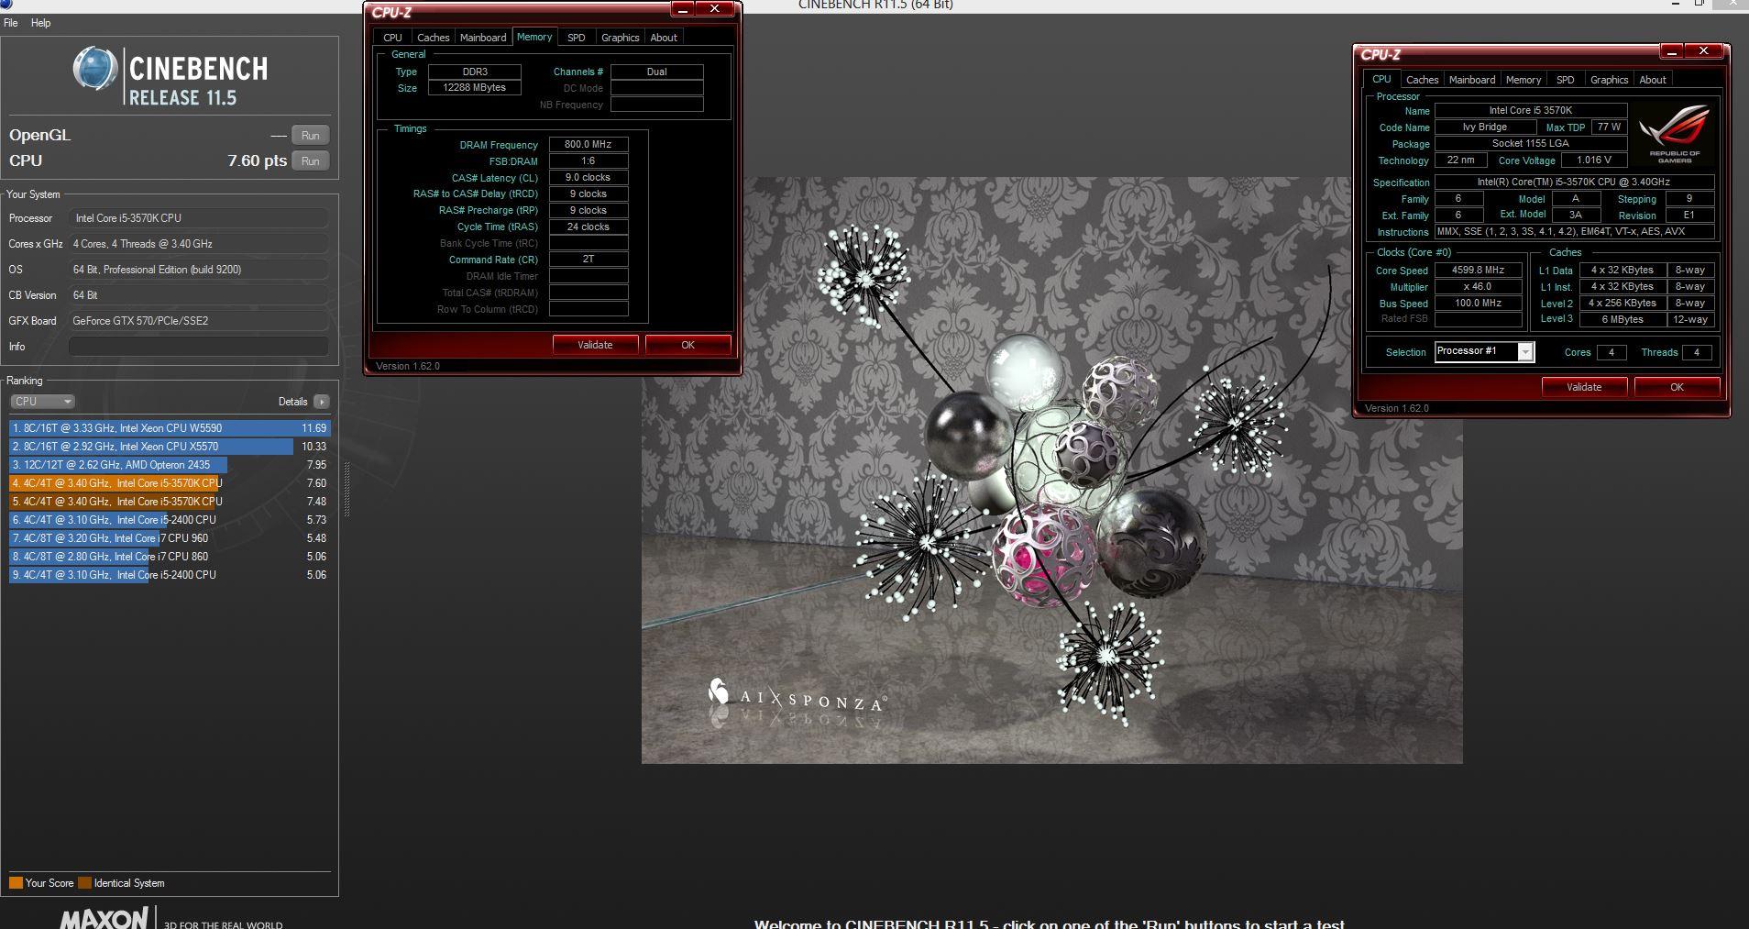Open Caches tab in right CPU-Z window
The image size is (1749, 929).
[1422, 80]
